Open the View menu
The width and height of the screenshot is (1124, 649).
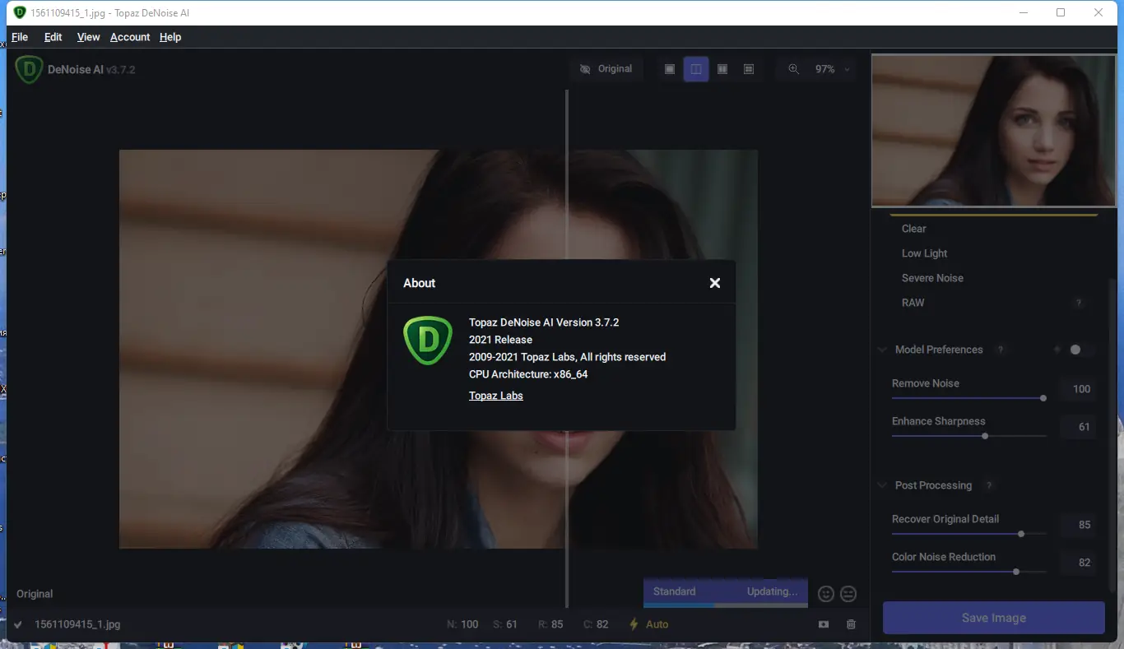point(88,37)
